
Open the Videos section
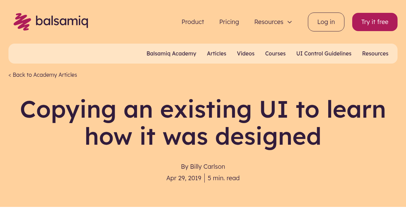(246, 53)
